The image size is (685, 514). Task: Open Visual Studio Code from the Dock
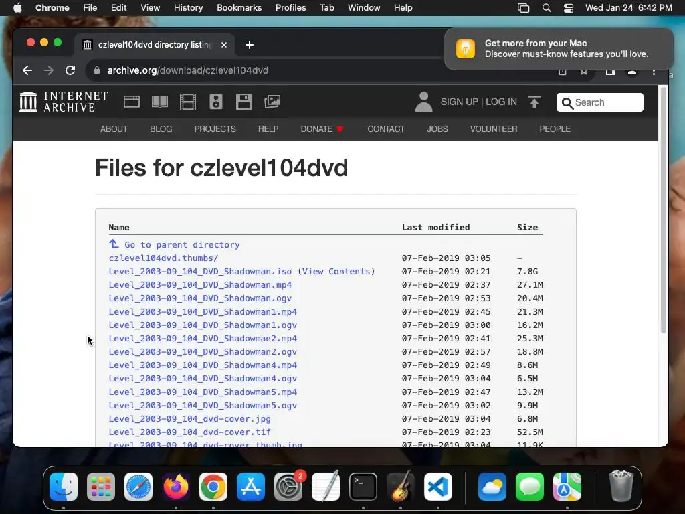[x=438, y=487]
